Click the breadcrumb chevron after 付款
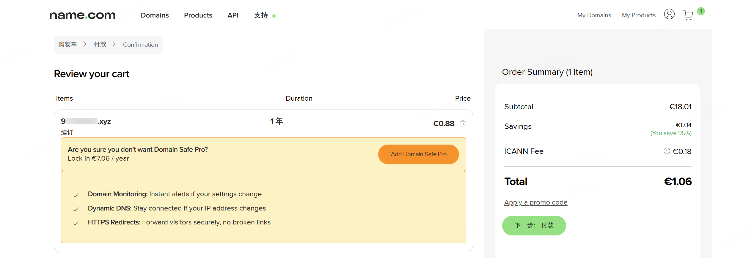 (114, 44)
